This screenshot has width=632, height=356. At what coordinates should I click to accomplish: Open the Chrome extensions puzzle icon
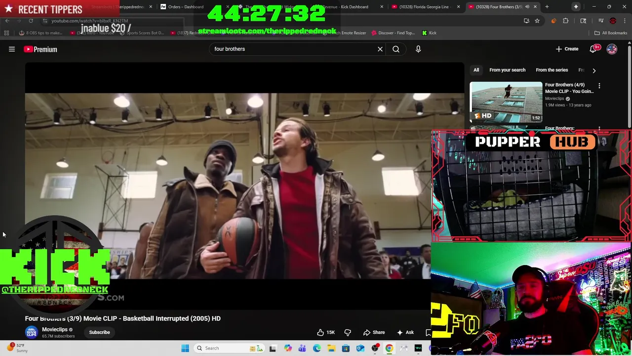tap(566, 21)
